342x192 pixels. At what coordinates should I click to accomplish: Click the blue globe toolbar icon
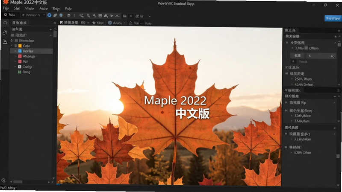pos(61,15)
